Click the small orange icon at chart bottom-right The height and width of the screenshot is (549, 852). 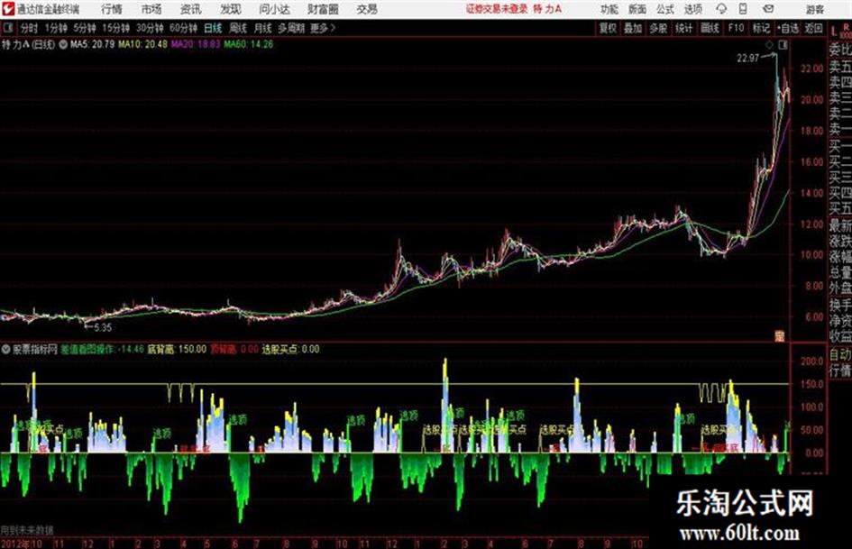point(780,336)
